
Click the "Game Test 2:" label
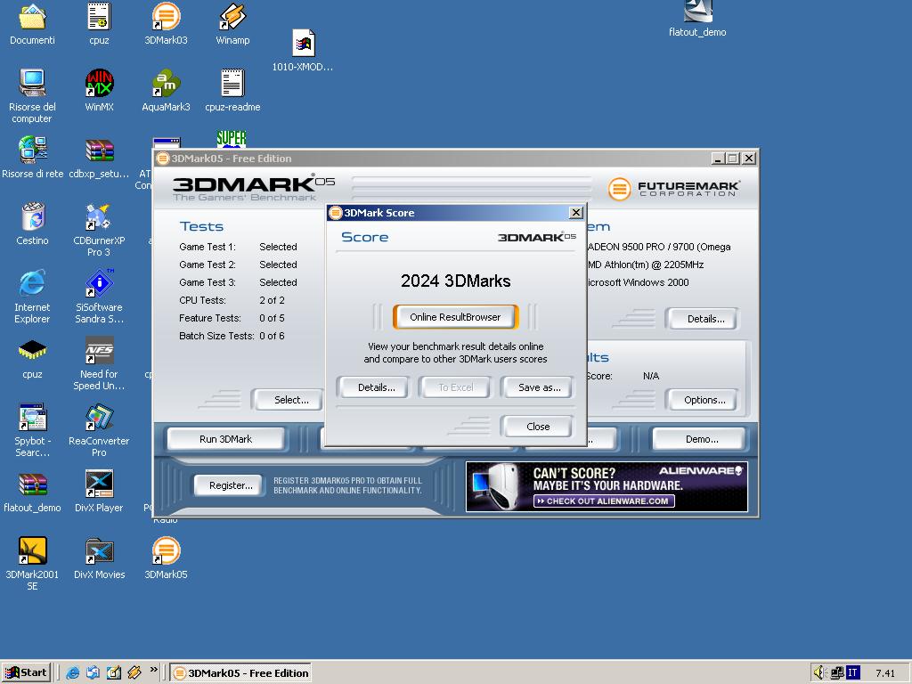[208, 265]
